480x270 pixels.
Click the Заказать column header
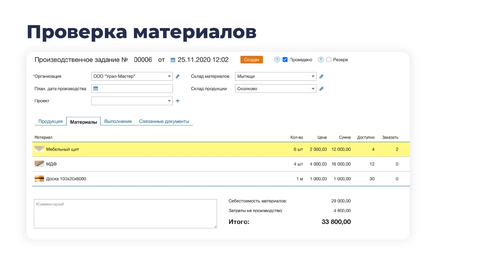tap(390, 137)
